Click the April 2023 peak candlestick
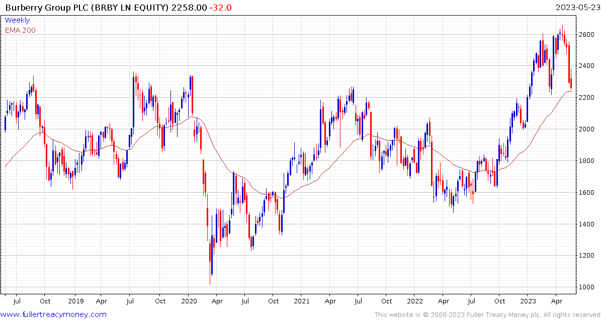Screen dimensions: 601x322 562,33
